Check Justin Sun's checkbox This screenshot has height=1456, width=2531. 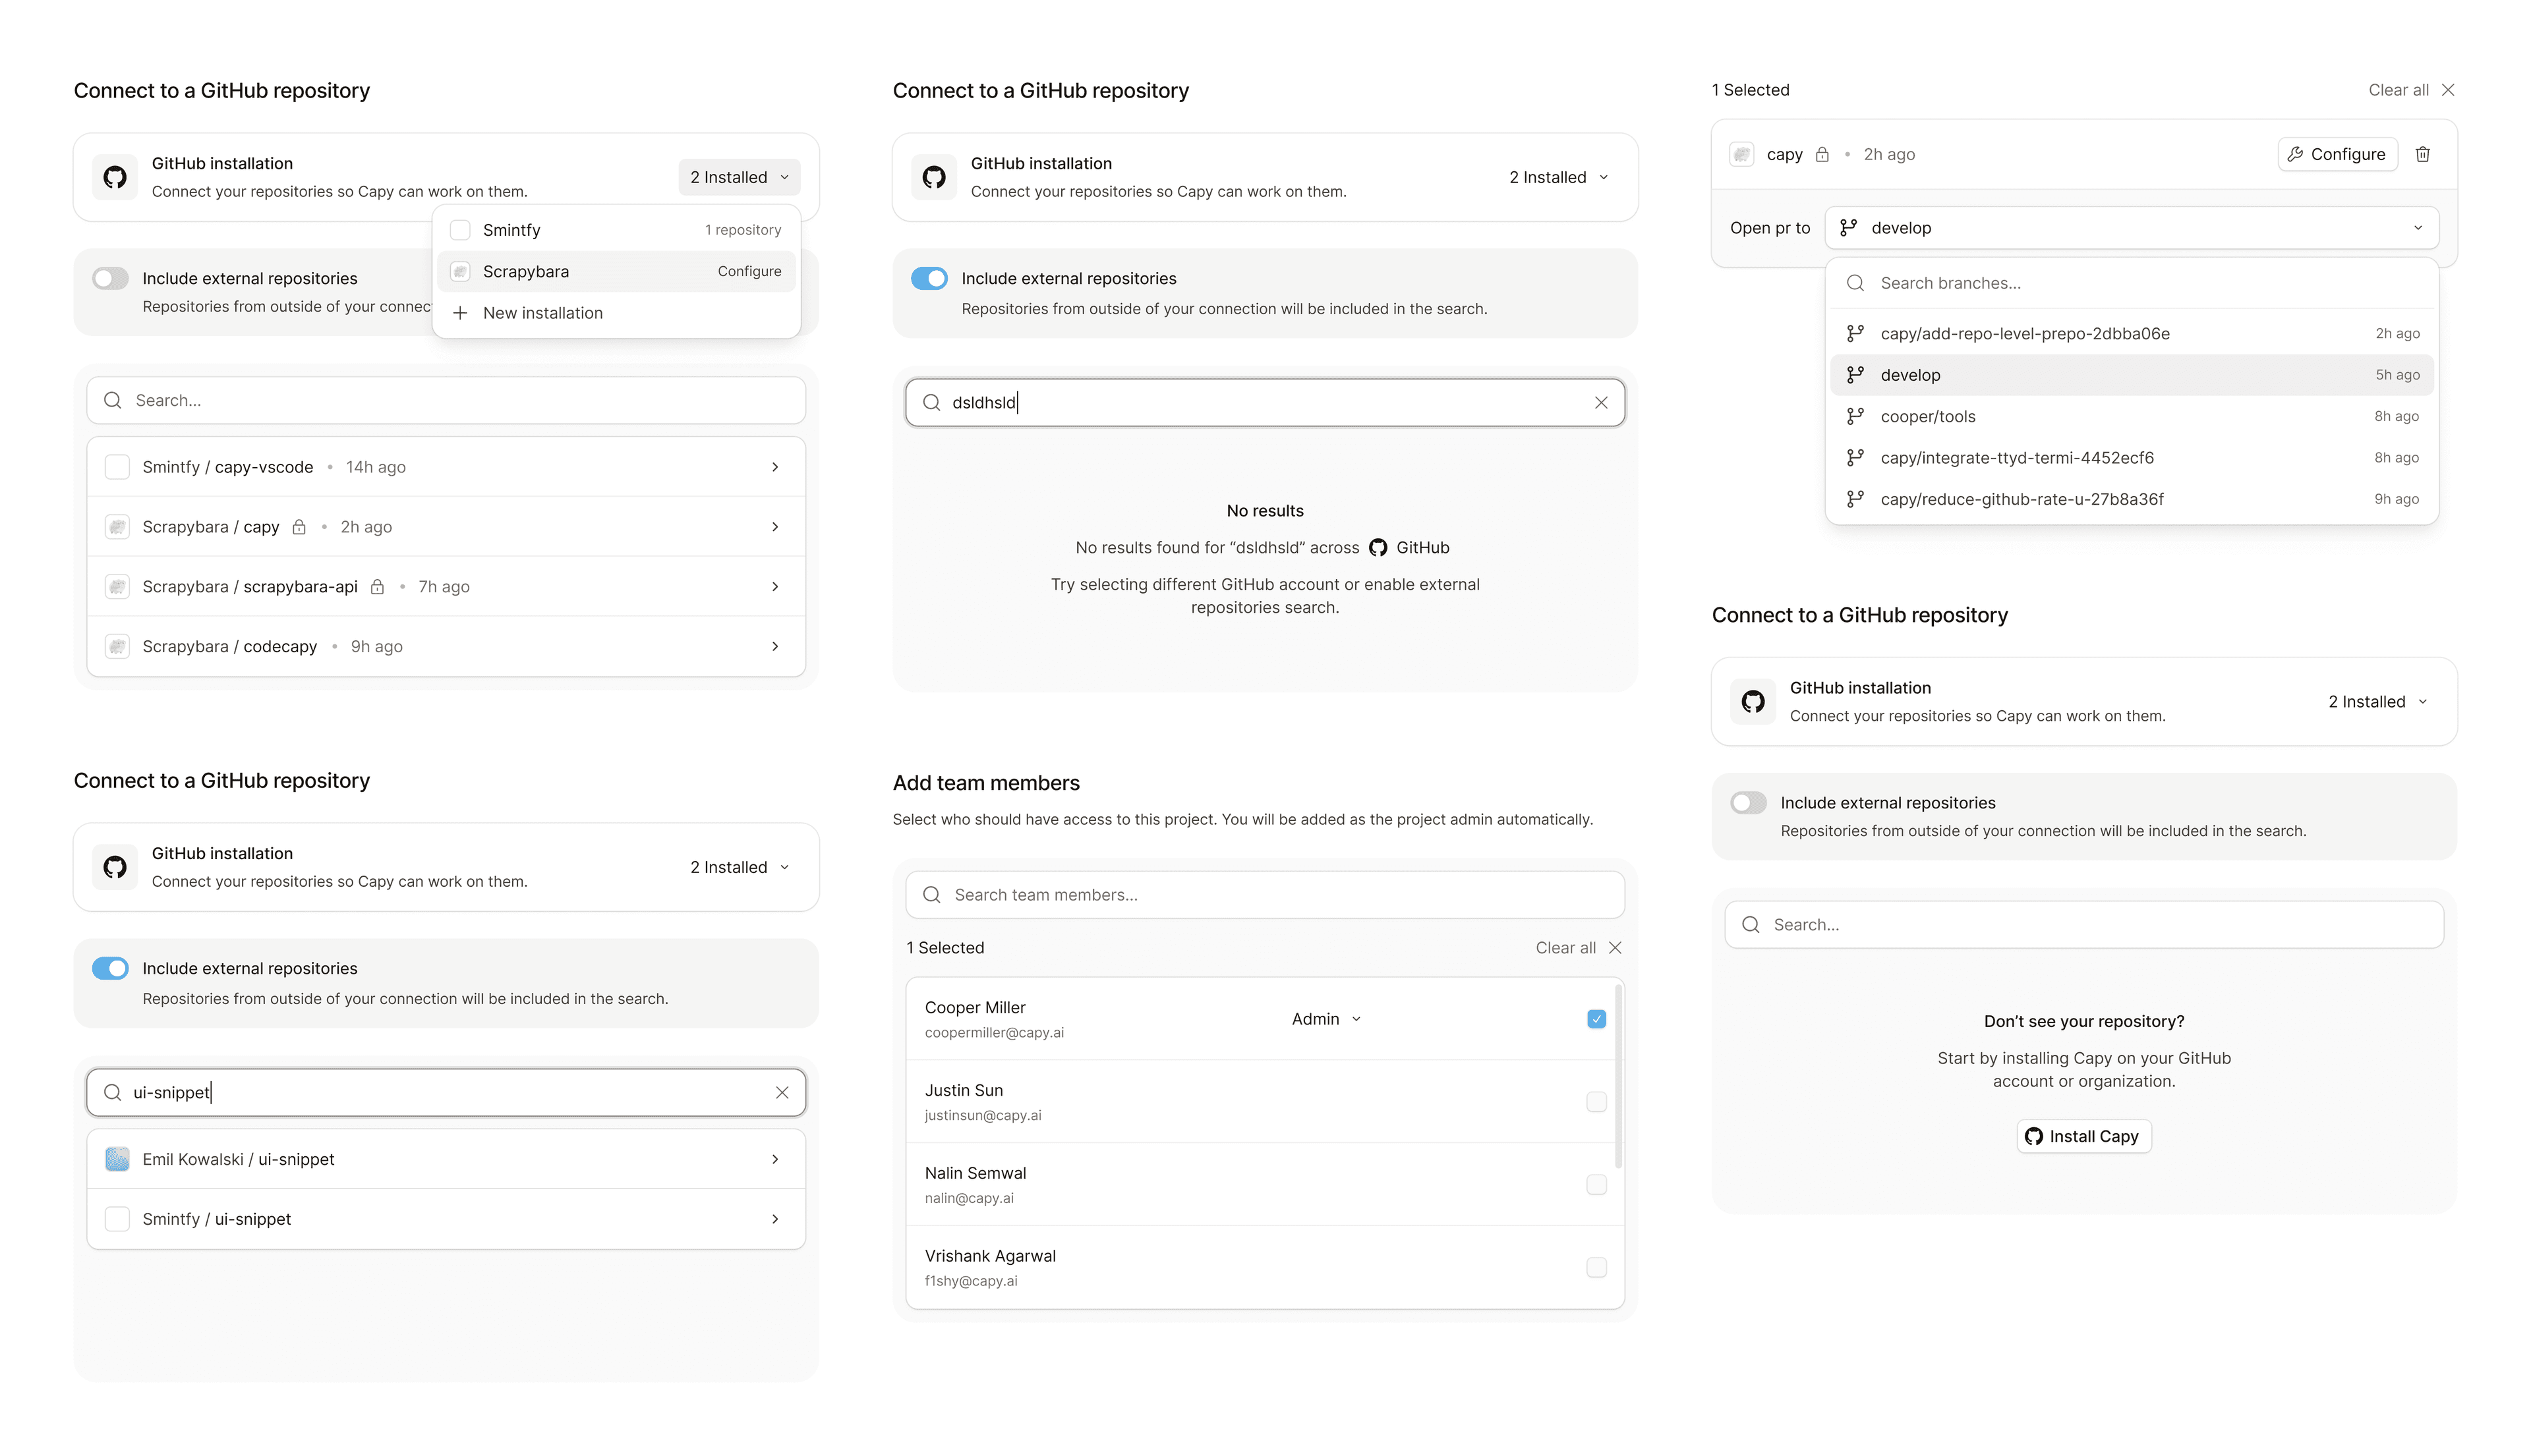click(x=1596, y=1101)
